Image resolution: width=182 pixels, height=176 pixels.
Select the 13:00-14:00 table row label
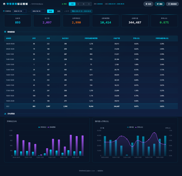click(10, 70)
